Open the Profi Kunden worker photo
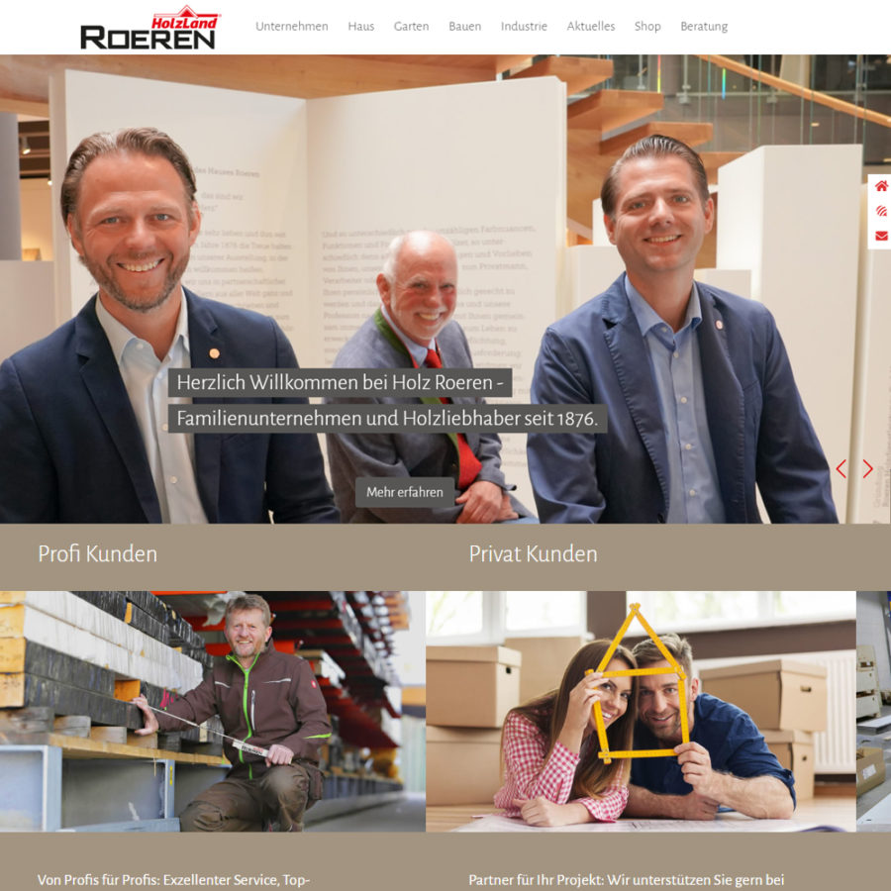 [213, 712]
